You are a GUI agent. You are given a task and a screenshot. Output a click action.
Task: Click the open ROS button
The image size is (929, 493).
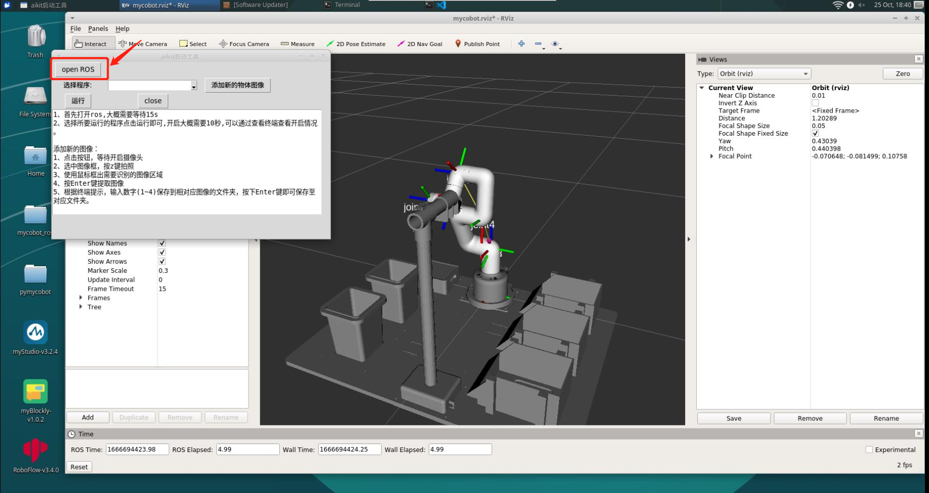tap(78, 69)
